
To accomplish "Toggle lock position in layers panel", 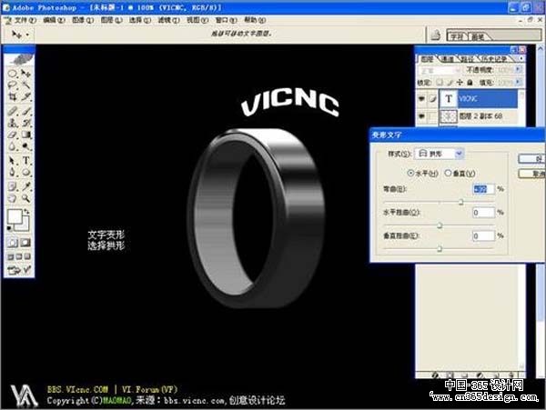I will [x=460, y=83].
